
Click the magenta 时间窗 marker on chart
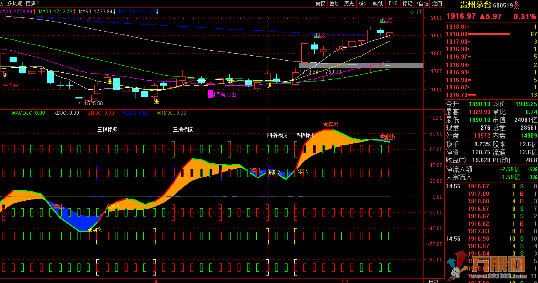(x=210, y=94)
